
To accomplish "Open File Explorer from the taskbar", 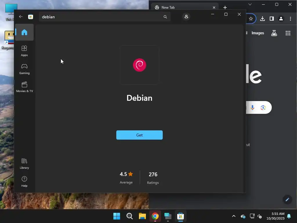I will [142, 216].
